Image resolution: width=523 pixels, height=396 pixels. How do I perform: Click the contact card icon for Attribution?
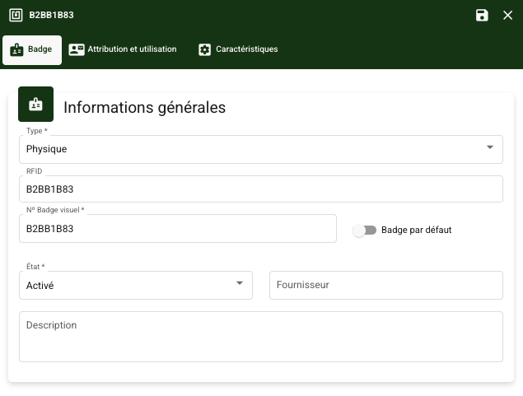click(77, 49)
